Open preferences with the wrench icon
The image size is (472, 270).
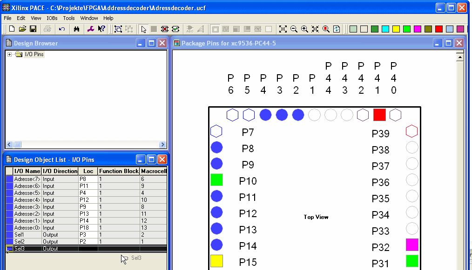[91, 29]
